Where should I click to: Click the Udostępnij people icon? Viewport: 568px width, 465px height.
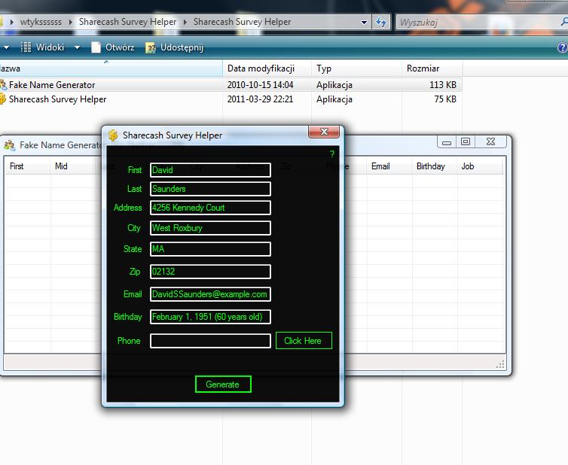pos(151,47)
